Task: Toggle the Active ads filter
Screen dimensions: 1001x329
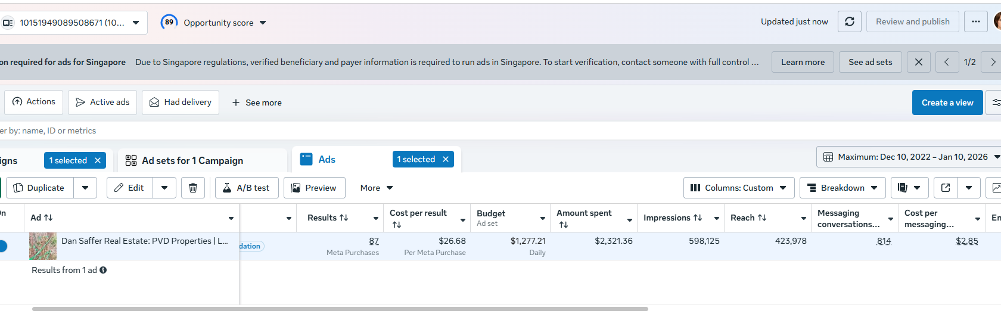Action: pyautogui.click(x=102, y=103)
